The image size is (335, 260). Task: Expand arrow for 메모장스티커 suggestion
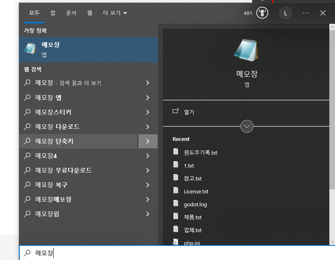coord(147,112)
